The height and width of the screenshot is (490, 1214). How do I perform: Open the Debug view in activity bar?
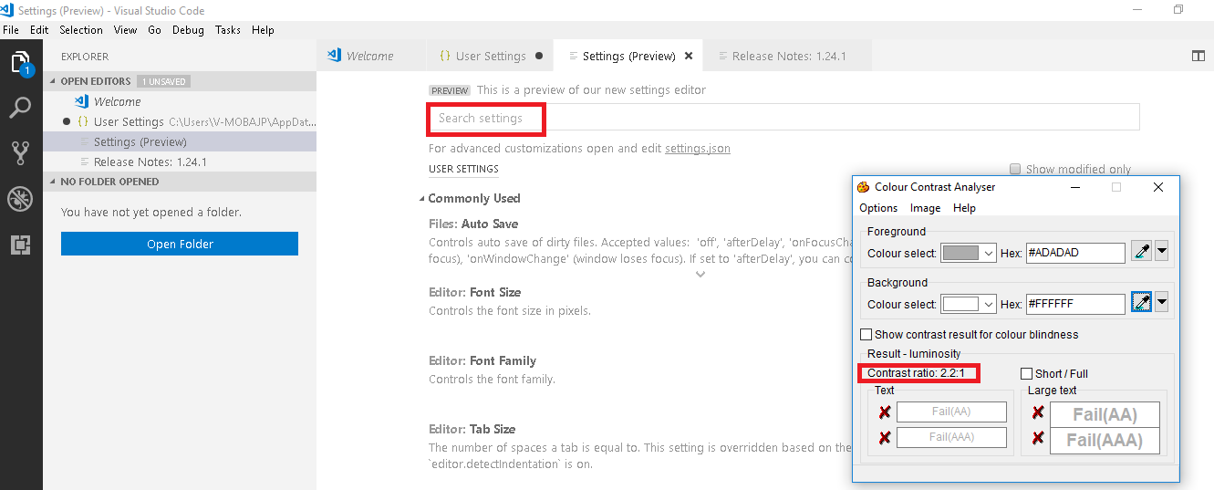[20, 199]
